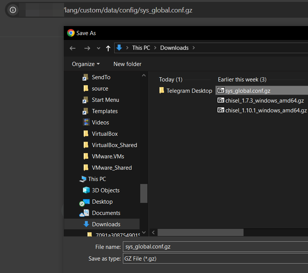Click the site info icon in address bar

(13, 10)
